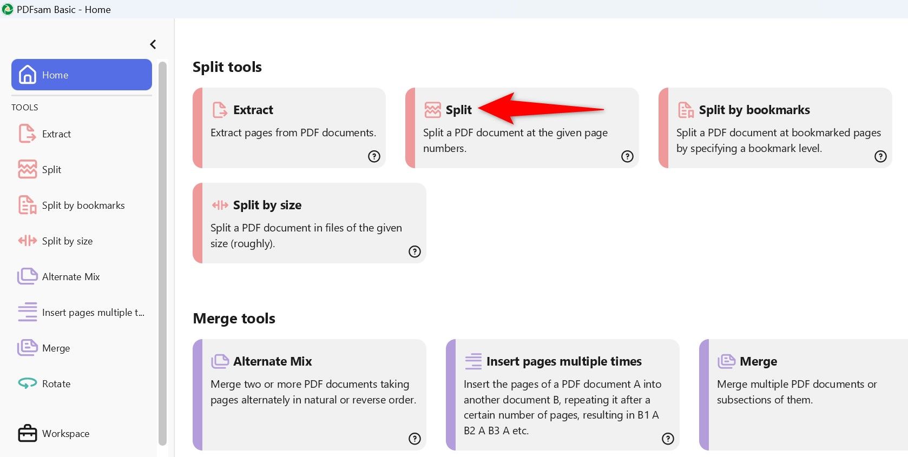Image resolution: width=908 pixels, height=457 pixels.
Task: Open help for the Extract card
Action: pyautogui.click(x=374, y=156)
